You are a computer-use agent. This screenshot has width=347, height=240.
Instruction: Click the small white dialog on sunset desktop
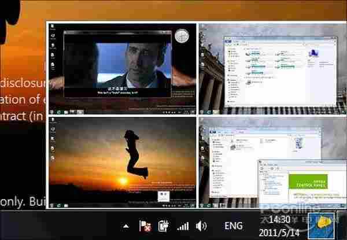click(164, 194)
